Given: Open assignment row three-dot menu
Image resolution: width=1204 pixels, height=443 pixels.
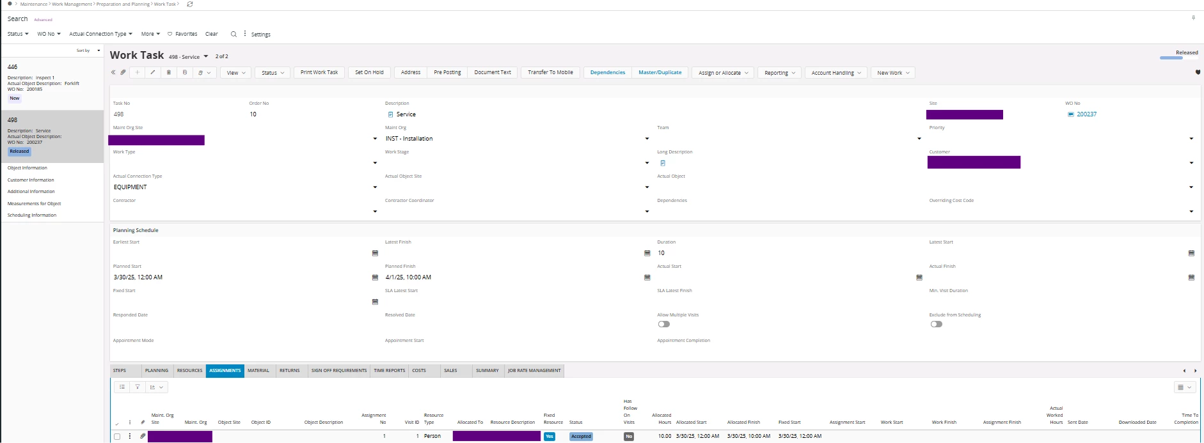Looking at the screenshot, I should 130,436.
